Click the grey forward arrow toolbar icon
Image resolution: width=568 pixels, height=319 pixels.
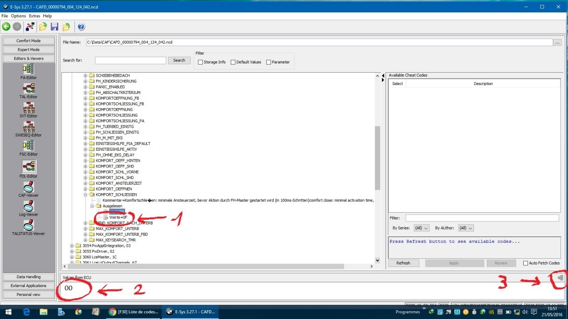17,27
